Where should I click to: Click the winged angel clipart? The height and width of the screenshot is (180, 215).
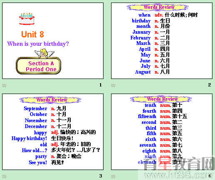(44, 53)
